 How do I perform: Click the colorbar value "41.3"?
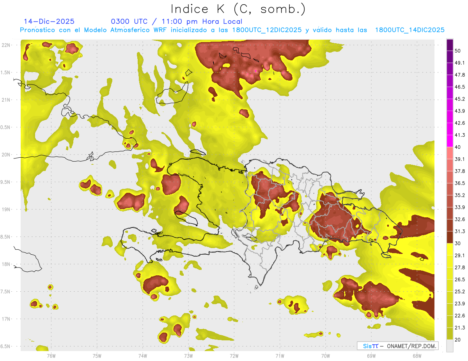[460, 135]
